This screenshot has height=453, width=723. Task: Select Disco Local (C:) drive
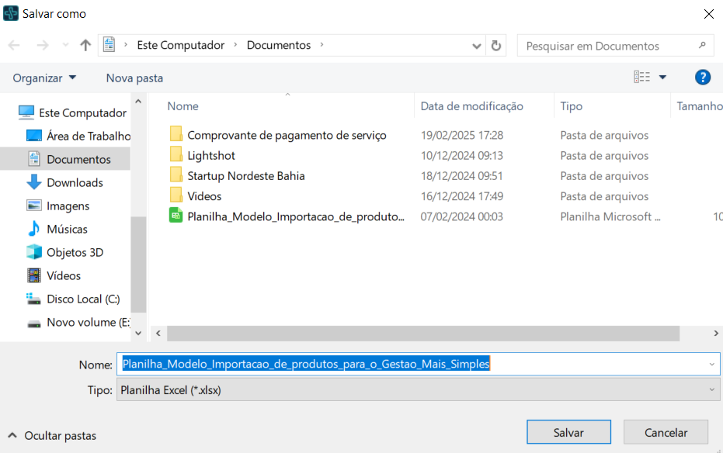(x=82, y=299)
